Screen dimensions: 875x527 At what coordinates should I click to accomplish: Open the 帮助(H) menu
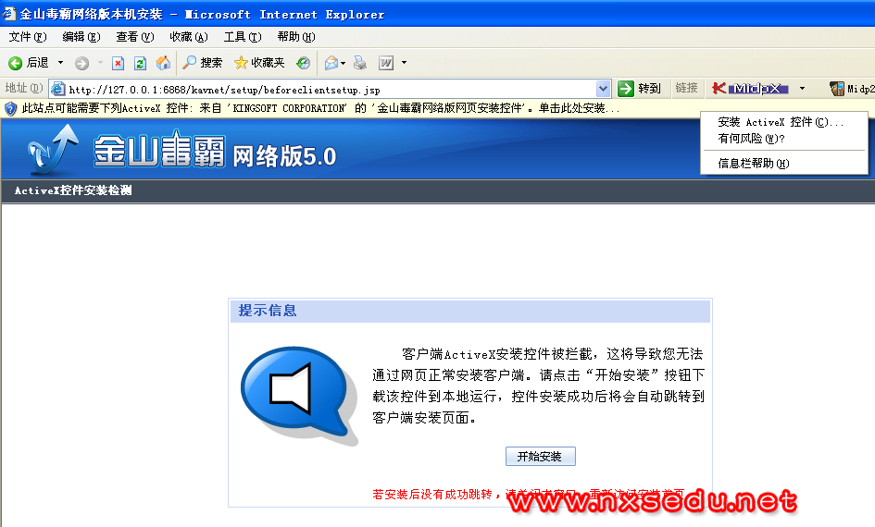[x=295, y=37]
